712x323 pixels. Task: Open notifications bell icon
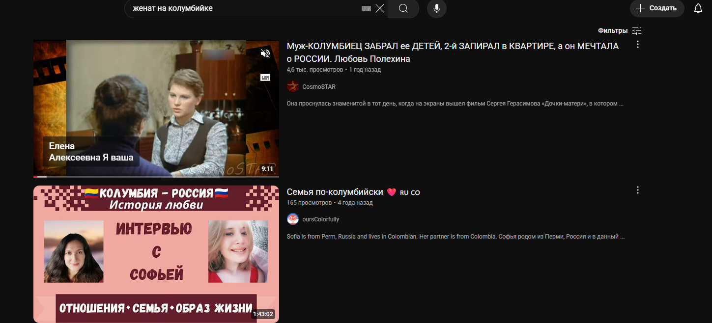(x=698, y=8)
